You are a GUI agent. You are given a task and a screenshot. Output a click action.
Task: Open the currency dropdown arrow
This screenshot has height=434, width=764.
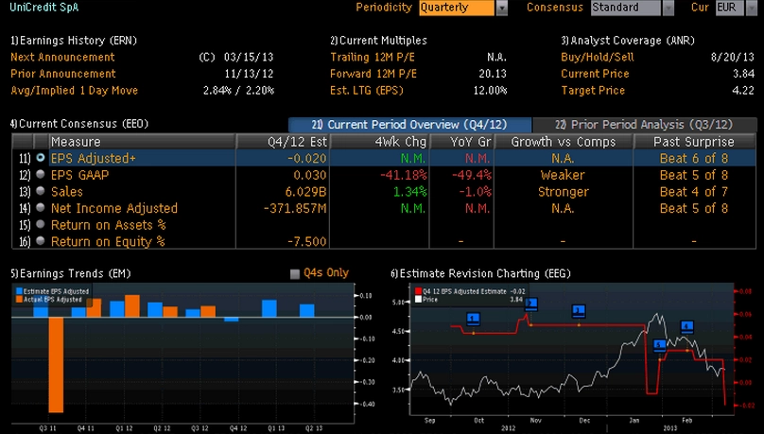(752, 8)
